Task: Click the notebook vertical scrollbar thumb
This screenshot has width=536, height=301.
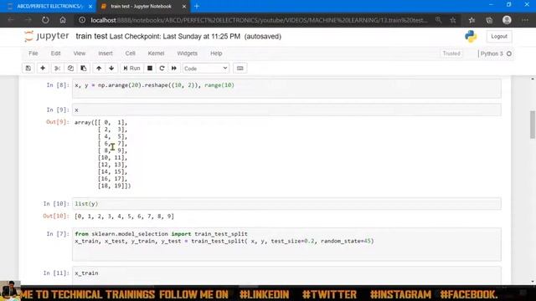Action: [533, 125]
